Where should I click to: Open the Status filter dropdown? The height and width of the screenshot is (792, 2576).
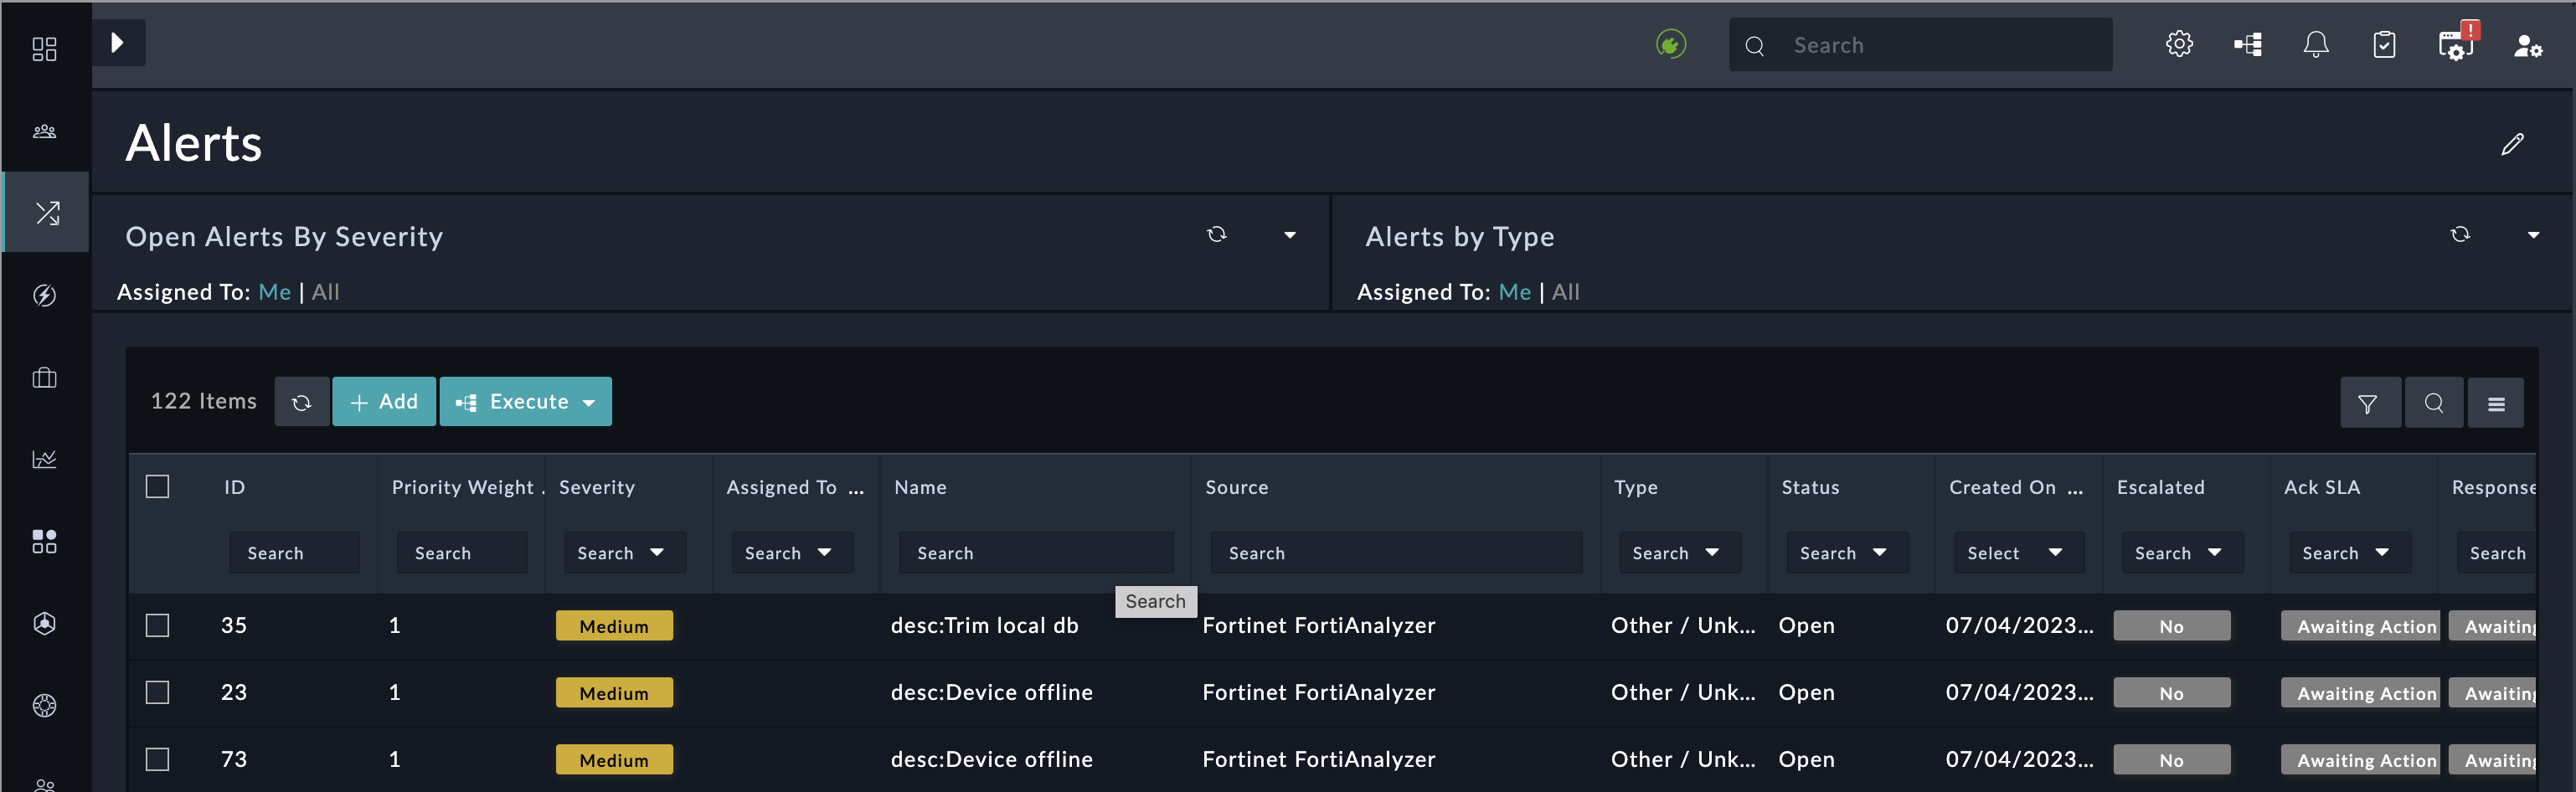pos(1847,553)
